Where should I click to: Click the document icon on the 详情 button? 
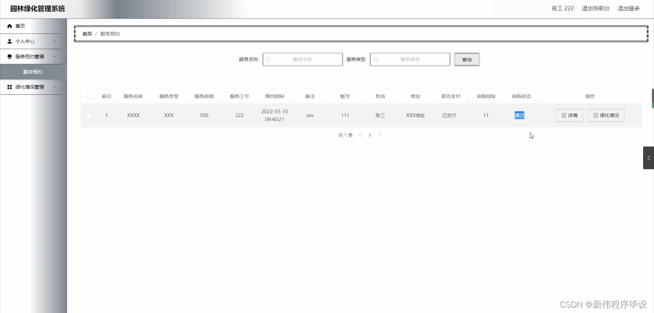coord(563,115)
